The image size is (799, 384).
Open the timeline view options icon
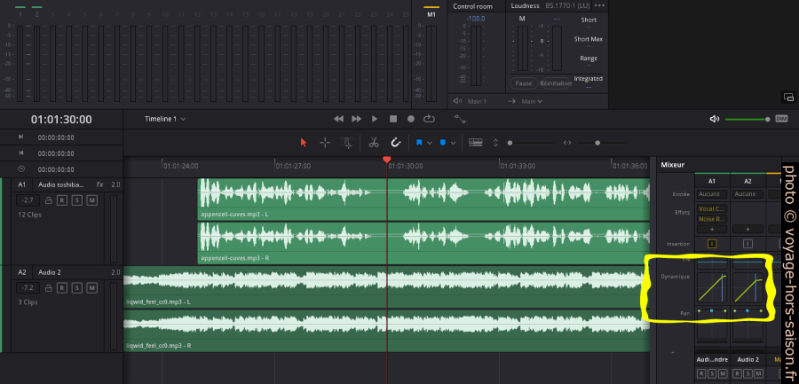coord(476,143)
